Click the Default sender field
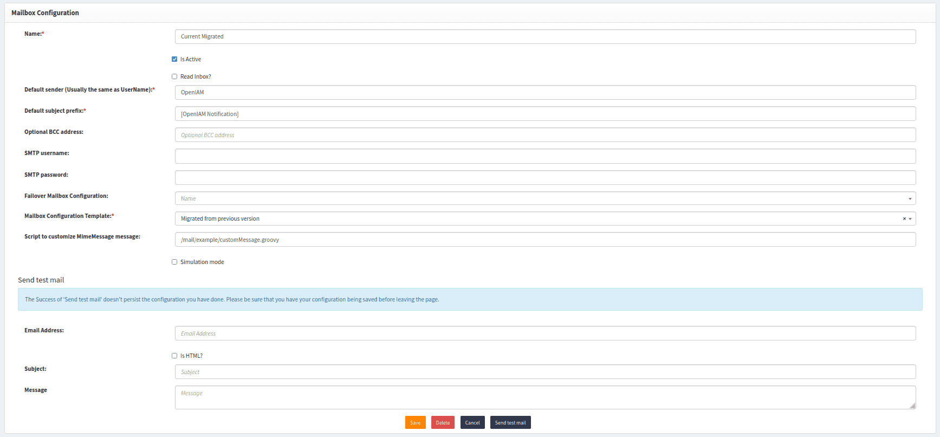 544,92
